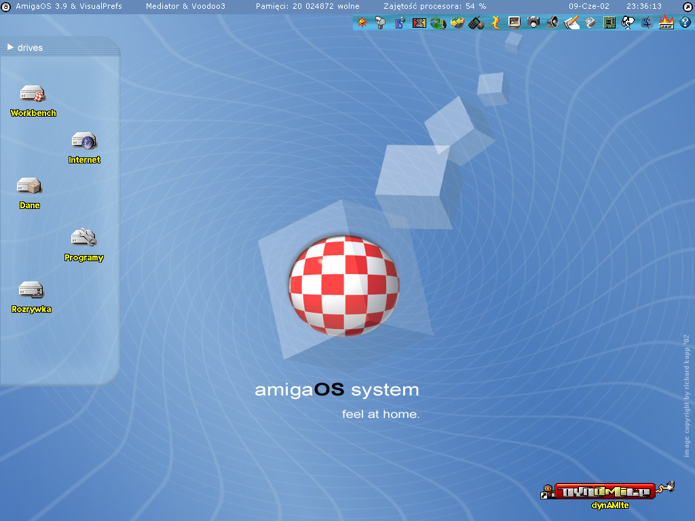Click the 'Zajętość procesora: 54 %' readout

[x=435, y=6]
